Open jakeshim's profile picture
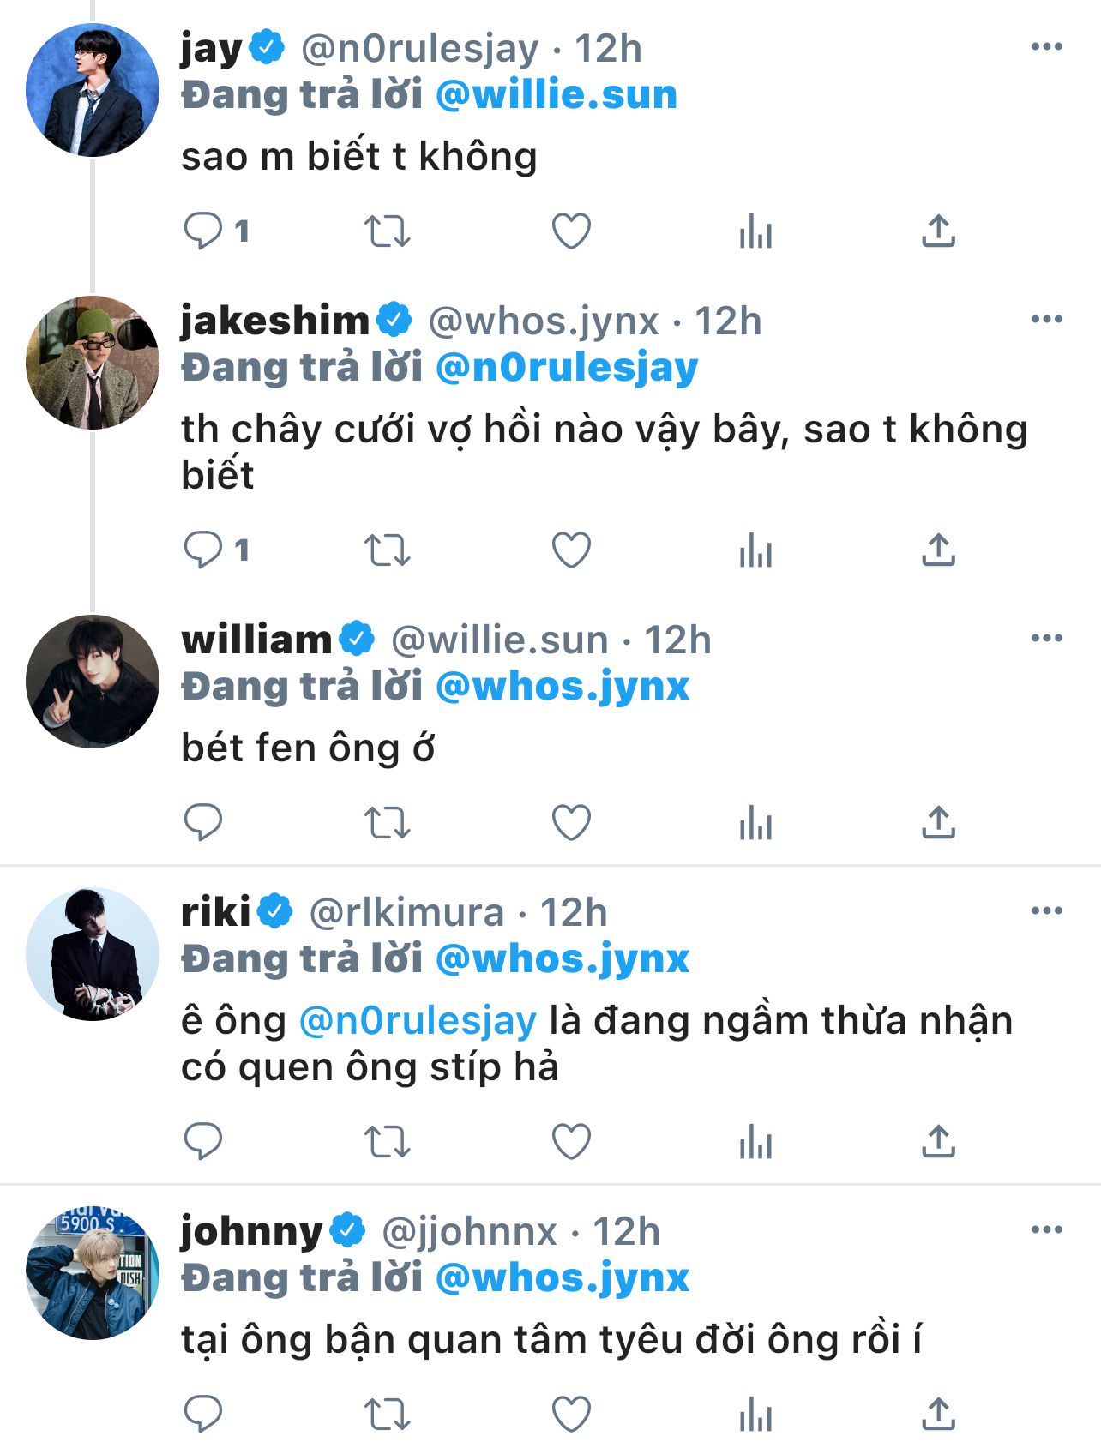 [x=93, y=362]
